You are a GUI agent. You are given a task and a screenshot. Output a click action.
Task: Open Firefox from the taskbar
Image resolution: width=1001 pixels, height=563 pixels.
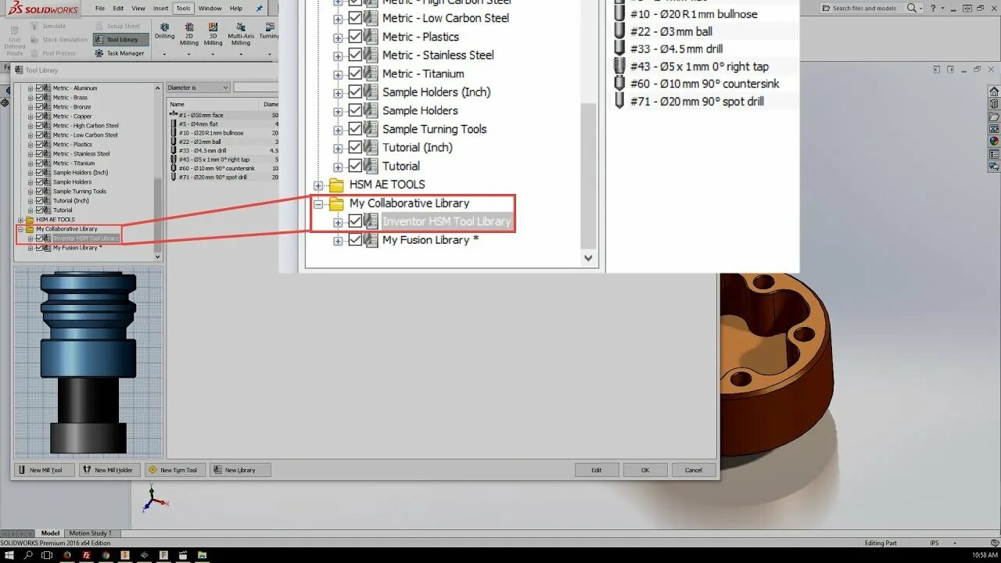point(67,555)
